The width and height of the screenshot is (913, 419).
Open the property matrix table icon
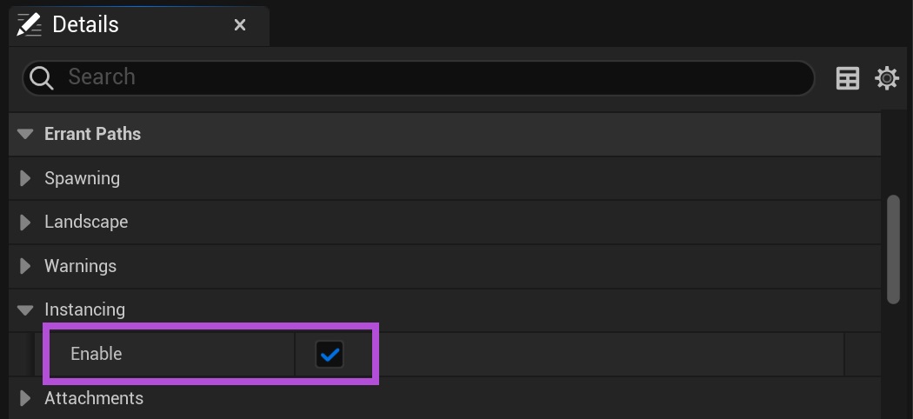pos(847,78)
